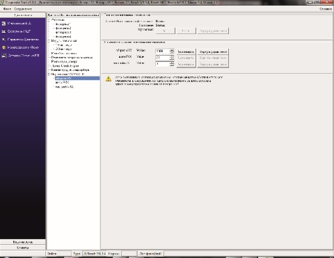Screen dimensions: 334x258
Task: Click the enabled return-control button in top parameter row
Action: tap(213, 51)
